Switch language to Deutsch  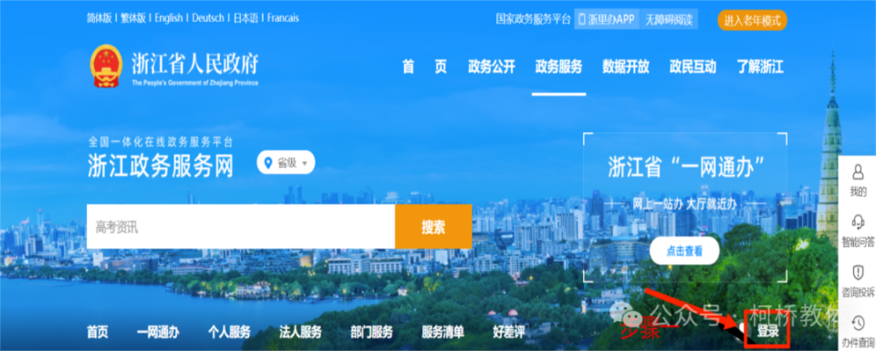(208, 18)
